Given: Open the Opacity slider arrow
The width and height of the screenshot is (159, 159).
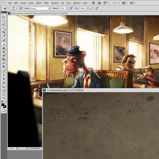Looking at the screenshot, I should coord(67,8).
